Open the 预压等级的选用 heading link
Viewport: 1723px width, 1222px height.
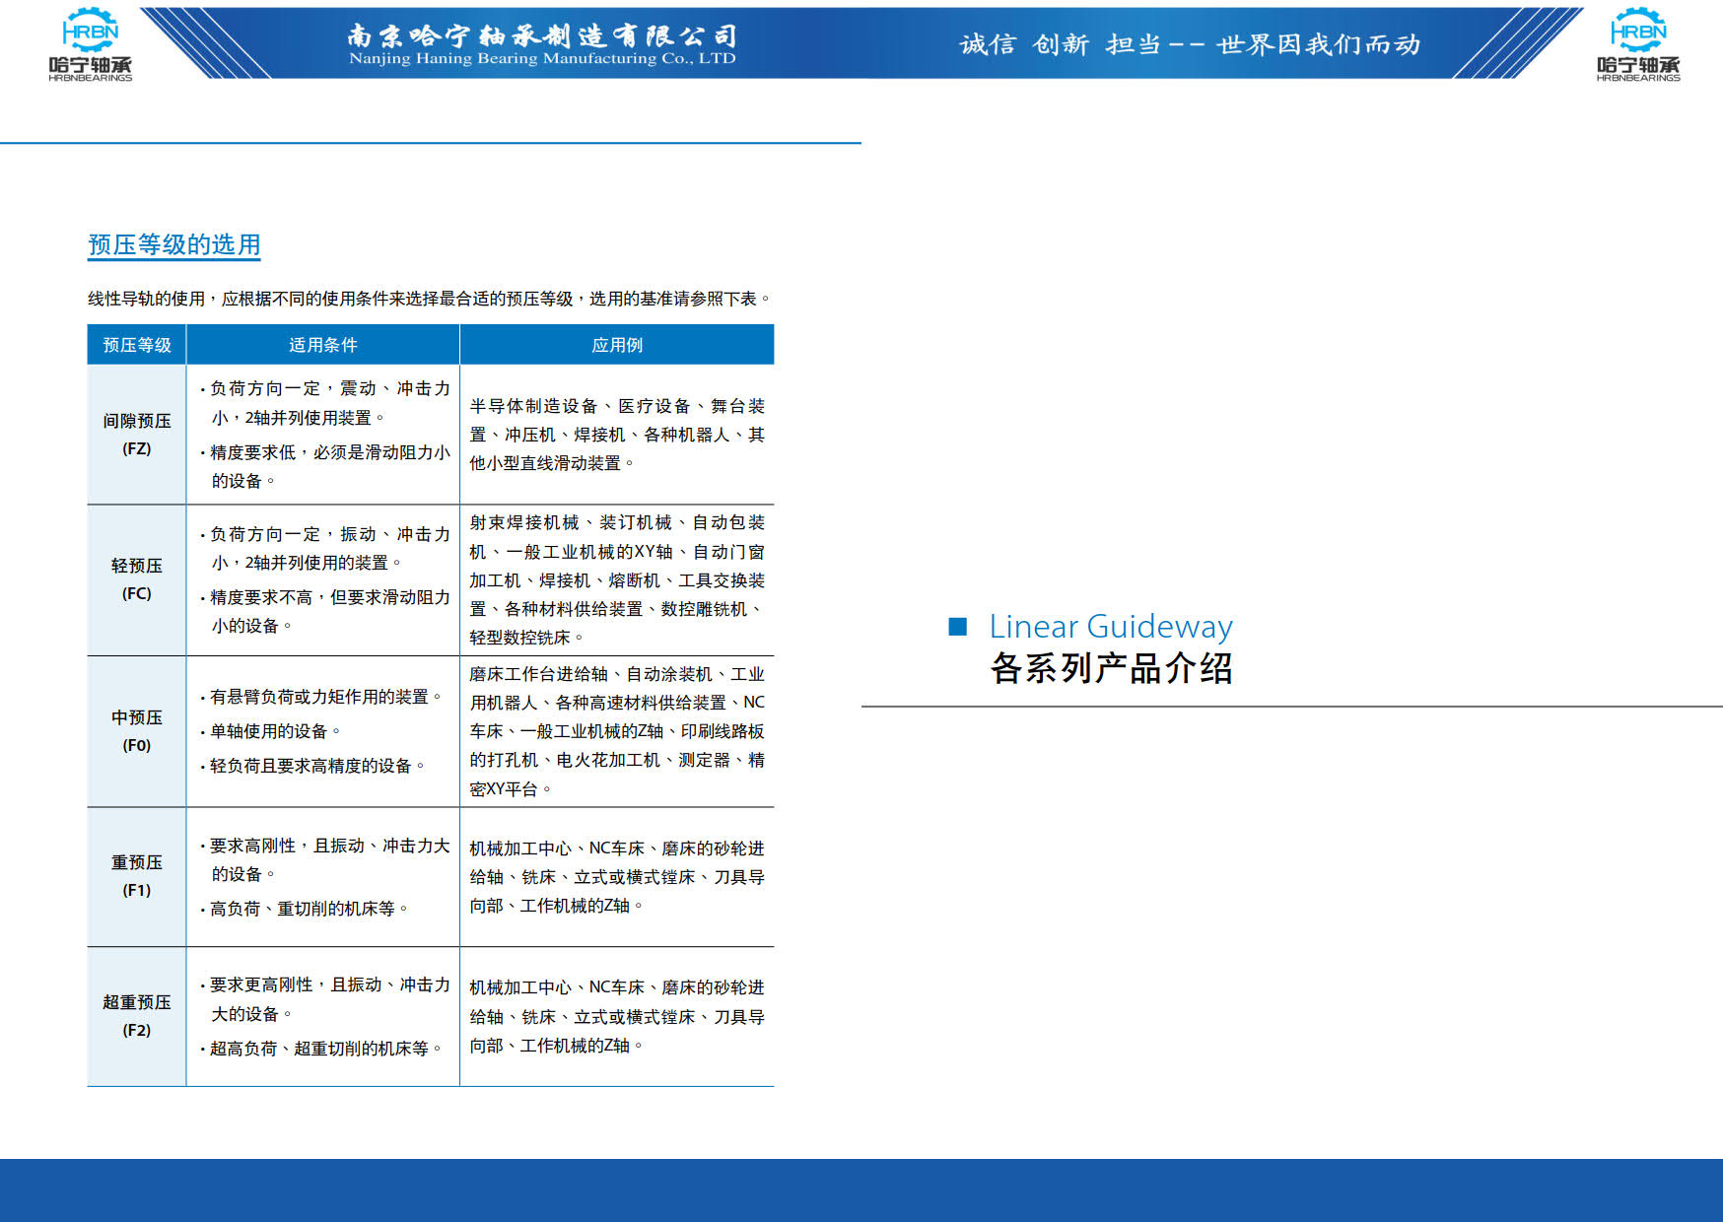coord(174,244)
